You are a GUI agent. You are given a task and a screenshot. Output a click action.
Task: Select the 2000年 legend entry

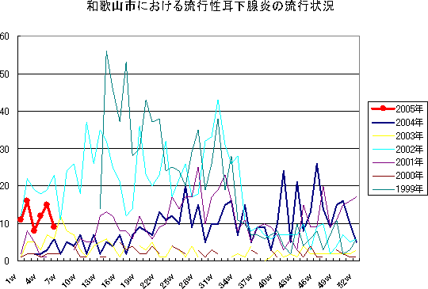click(397, 175)
